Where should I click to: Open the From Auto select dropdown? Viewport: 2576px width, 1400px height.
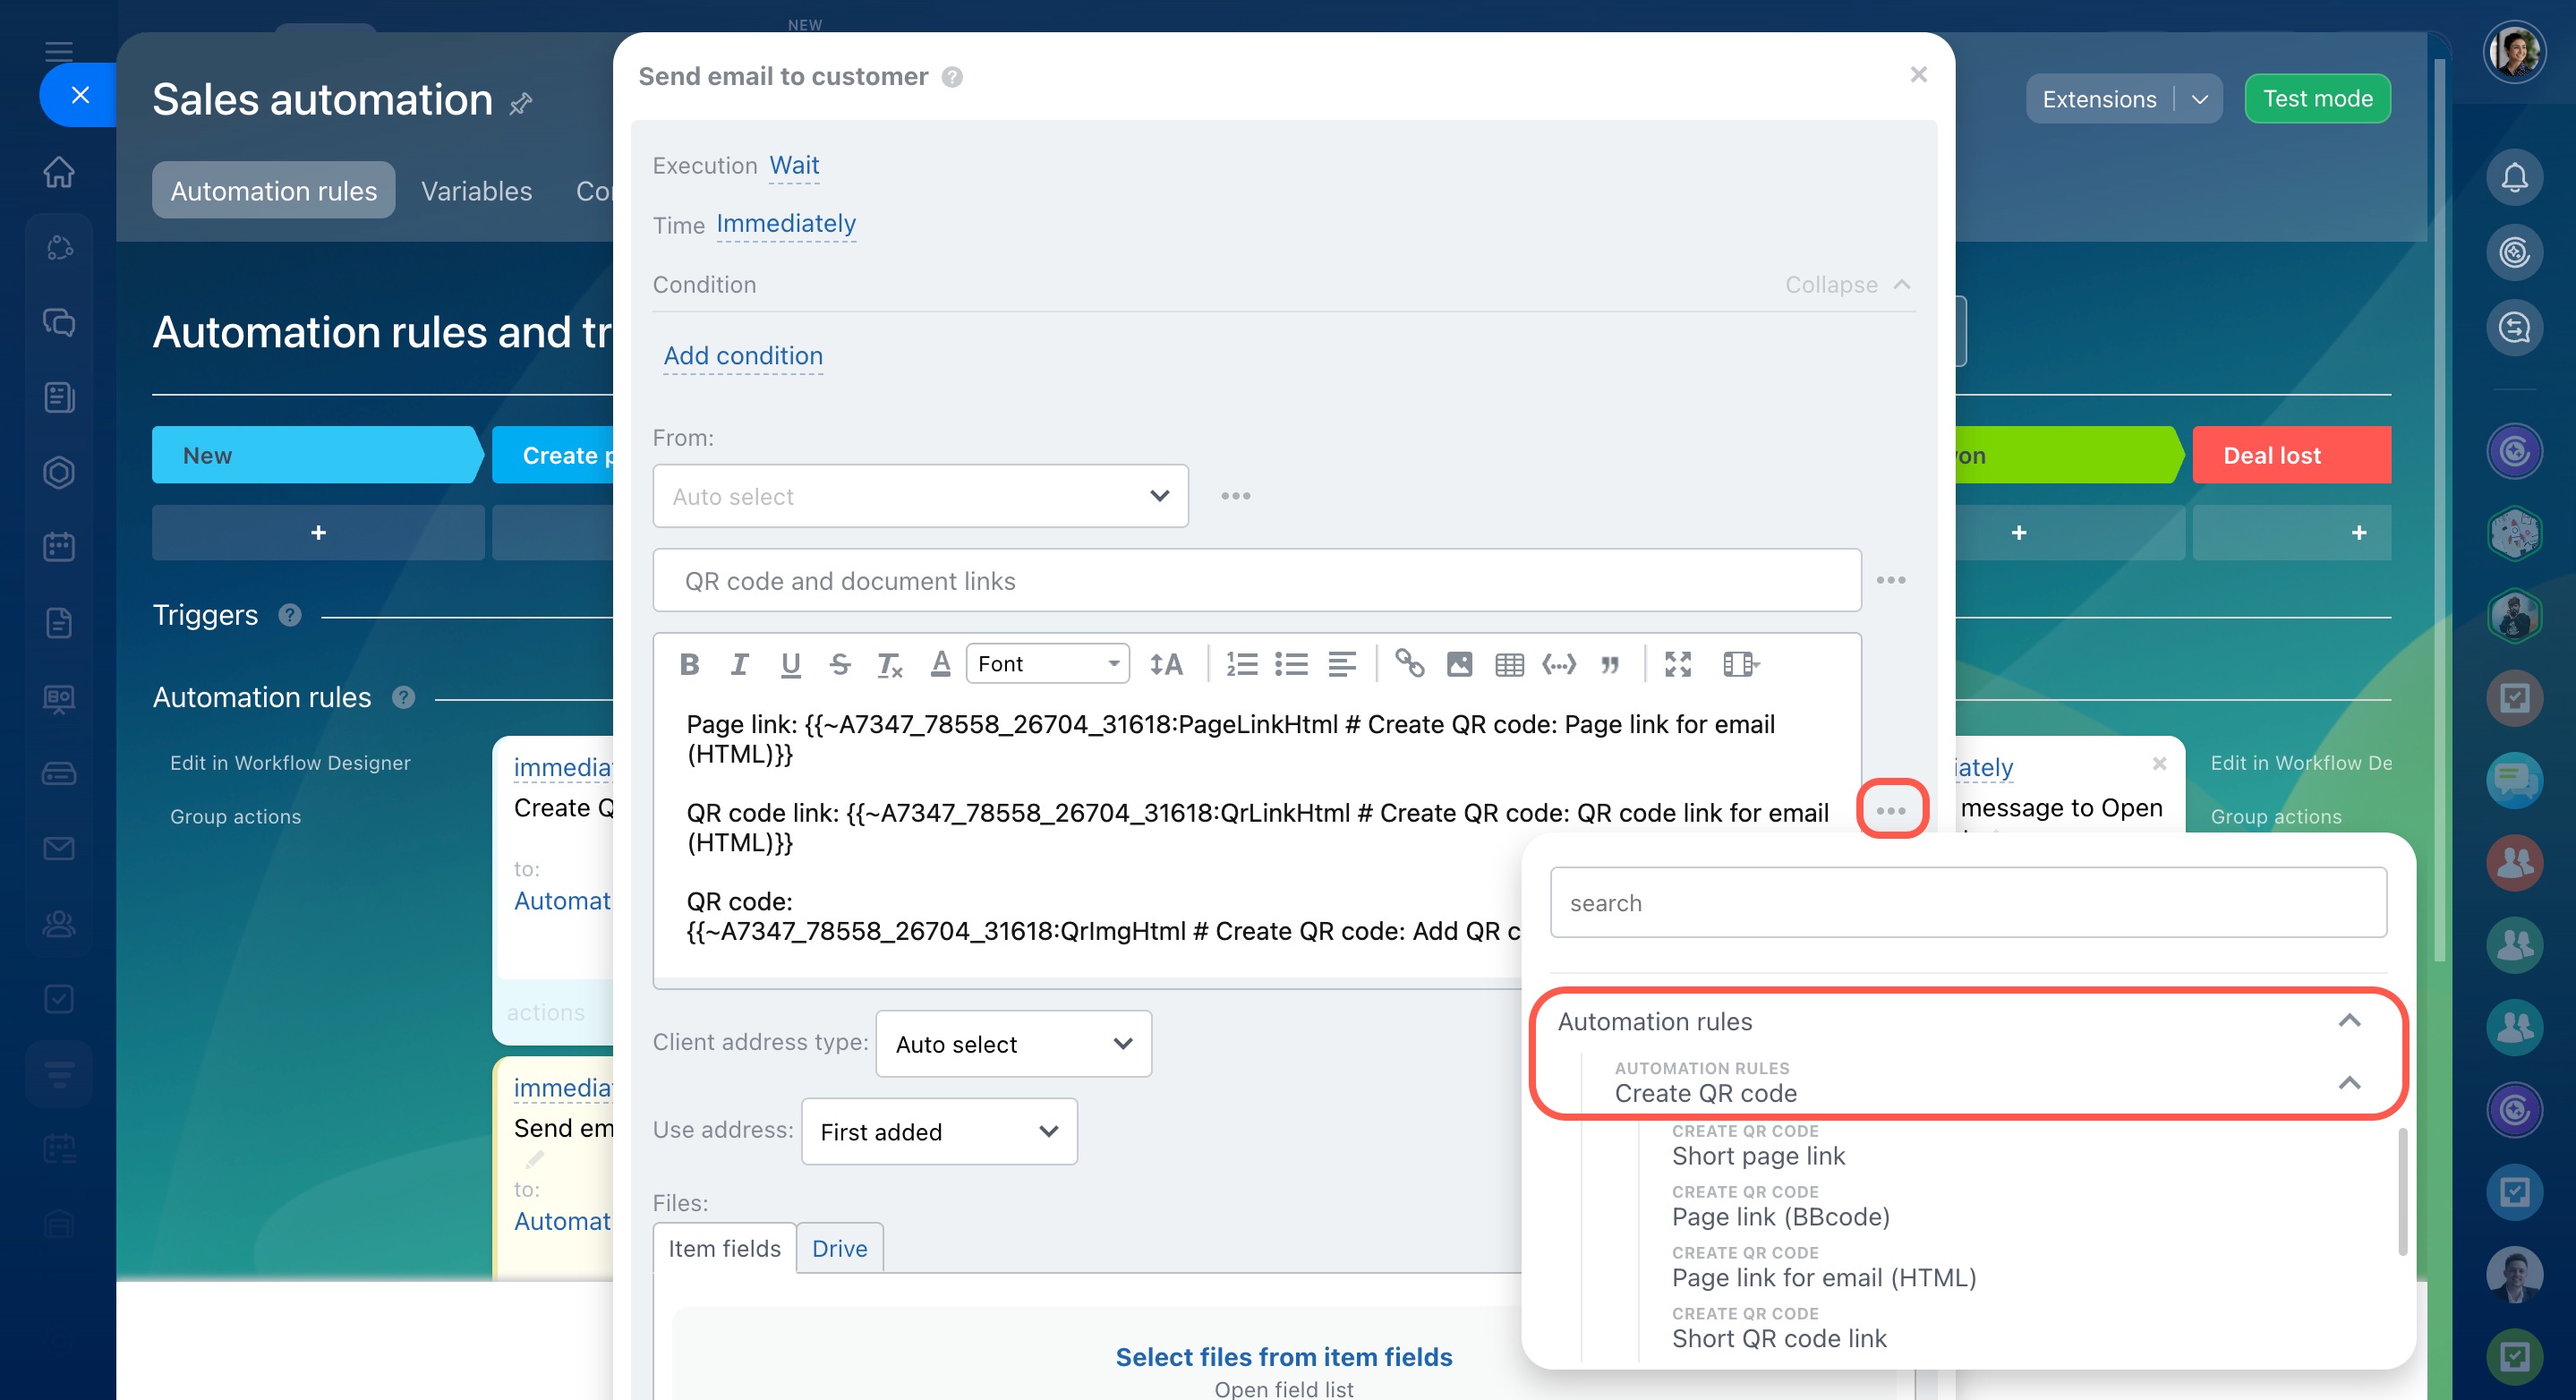pyautogui.click(x=920, y=496)
